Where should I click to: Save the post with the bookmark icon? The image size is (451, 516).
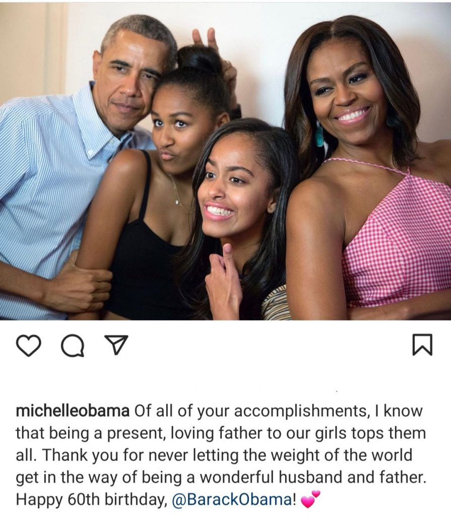point(422,345)
